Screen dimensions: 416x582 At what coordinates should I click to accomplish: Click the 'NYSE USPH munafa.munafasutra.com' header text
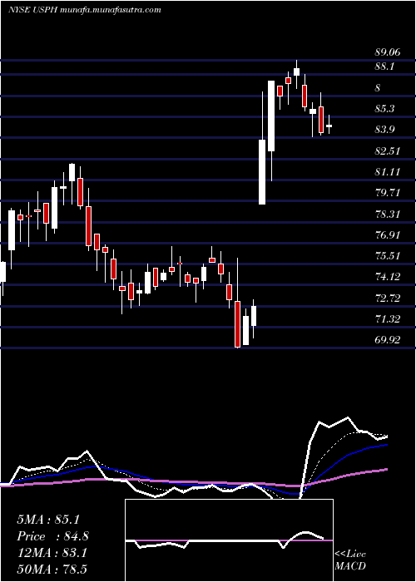tap(85, 10)
